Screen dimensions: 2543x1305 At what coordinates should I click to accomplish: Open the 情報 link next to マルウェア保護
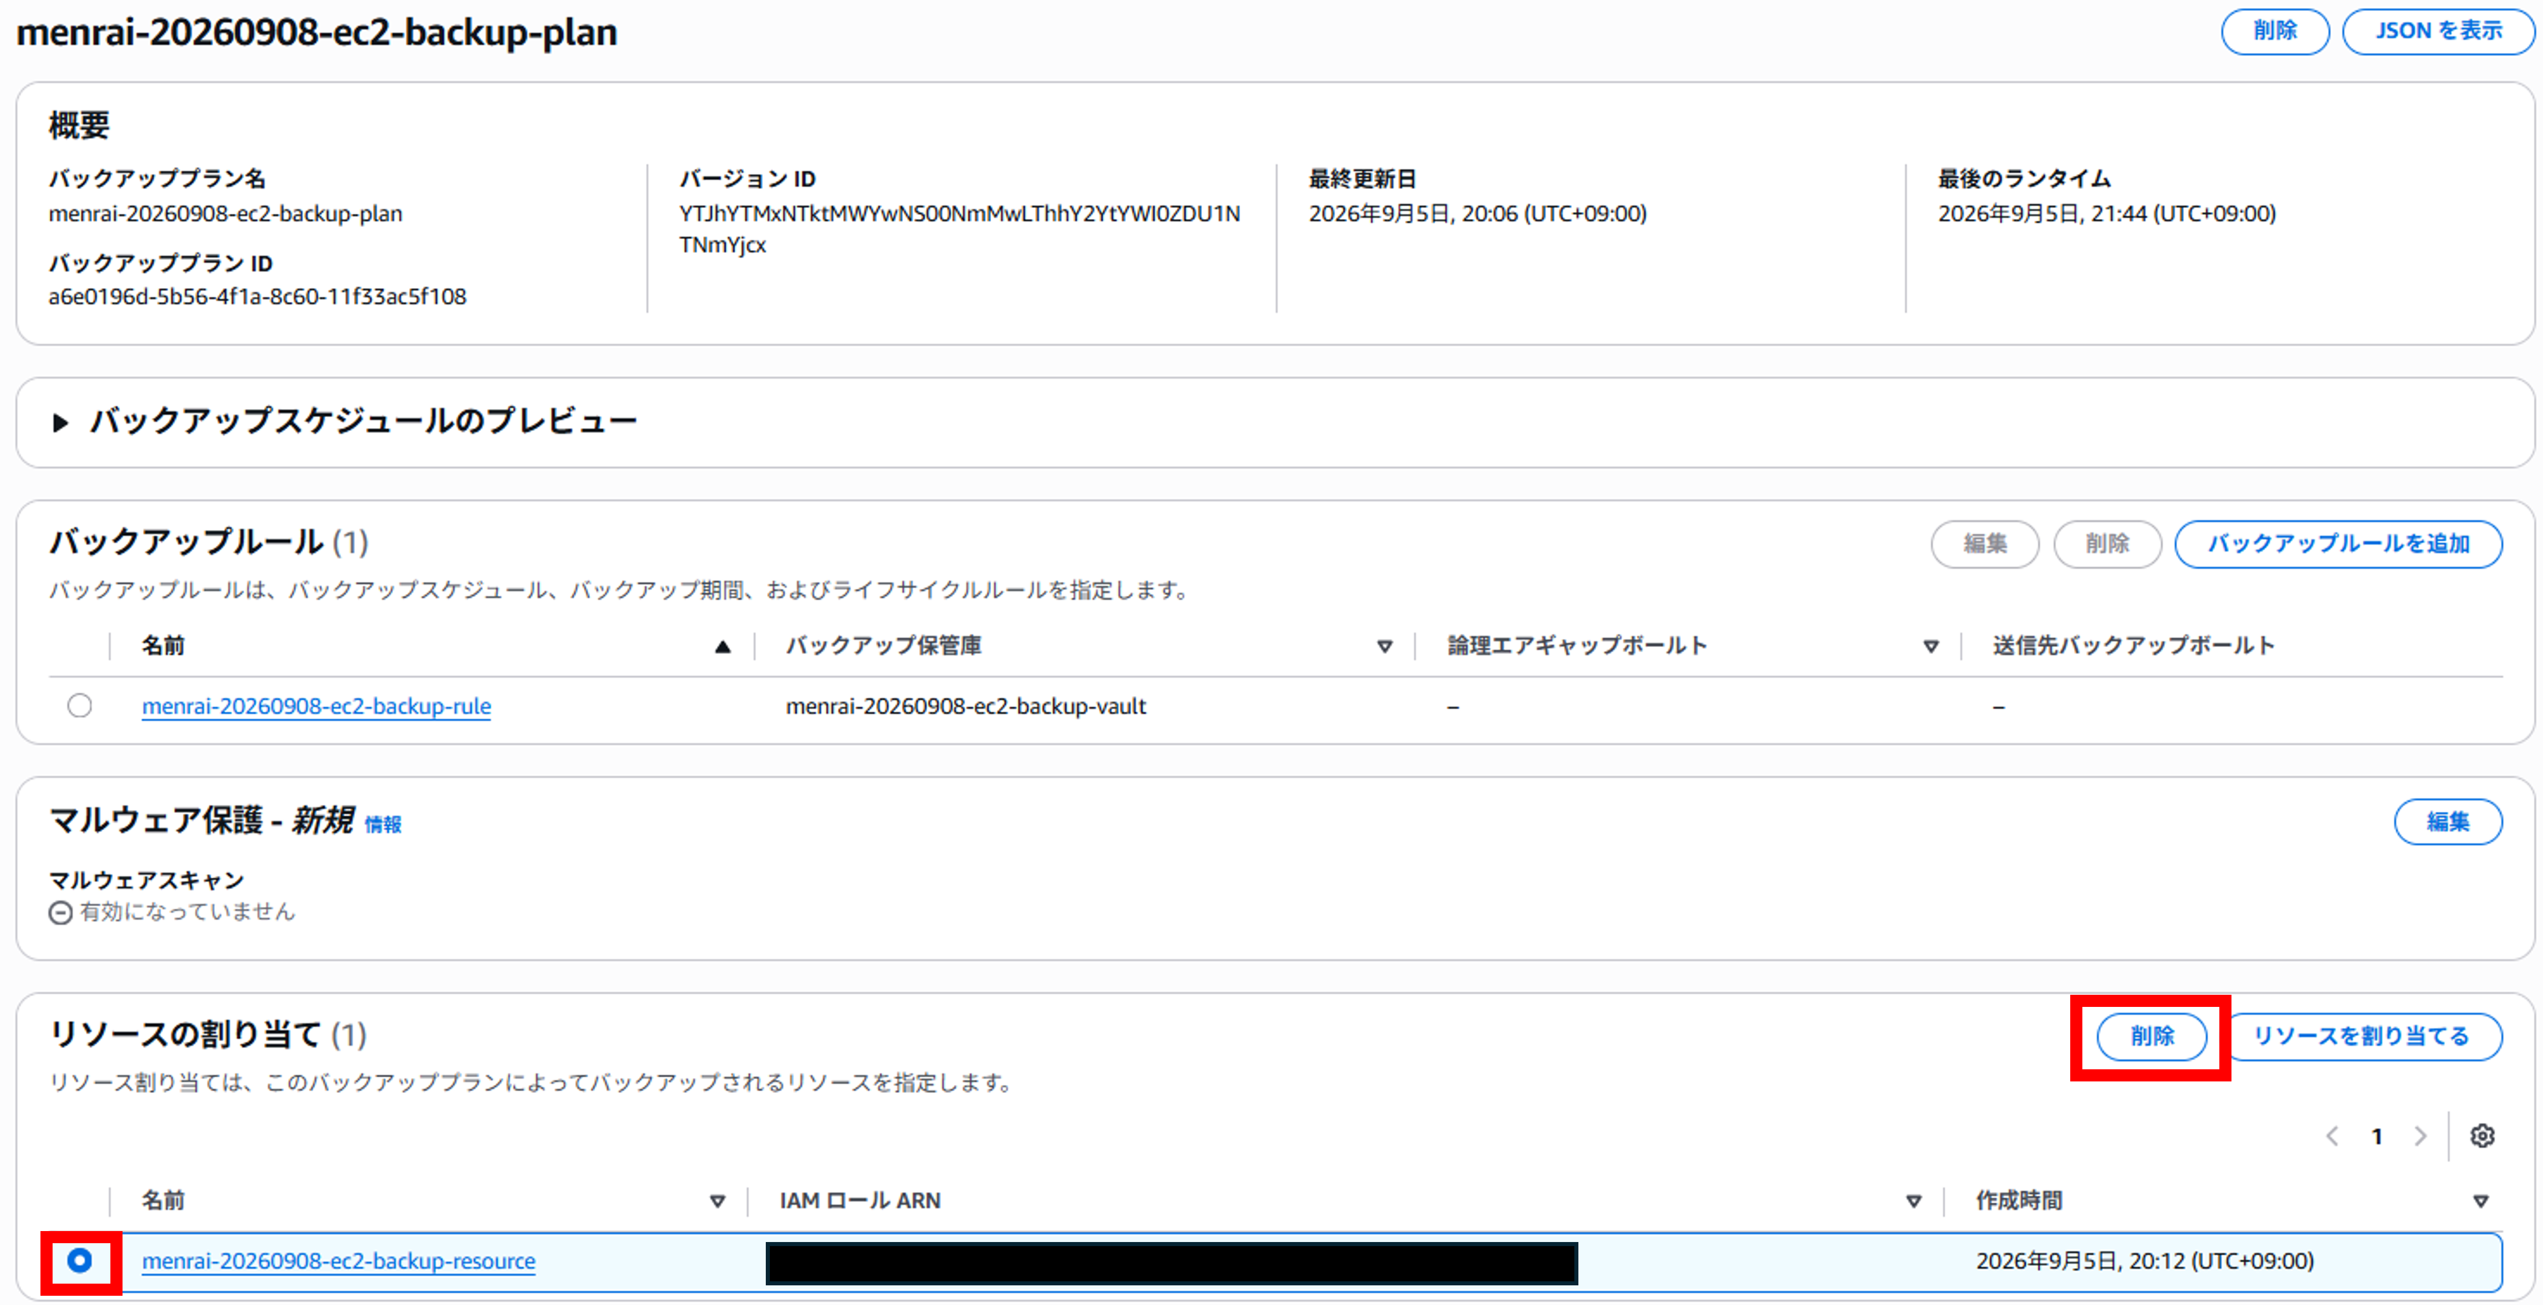point(383,824)
